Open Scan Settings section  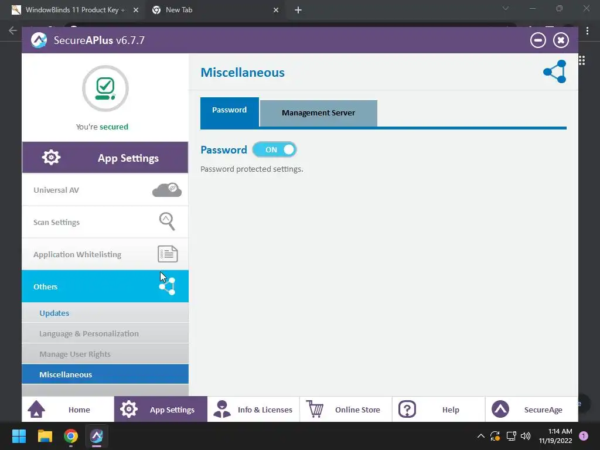coord(105,222)
